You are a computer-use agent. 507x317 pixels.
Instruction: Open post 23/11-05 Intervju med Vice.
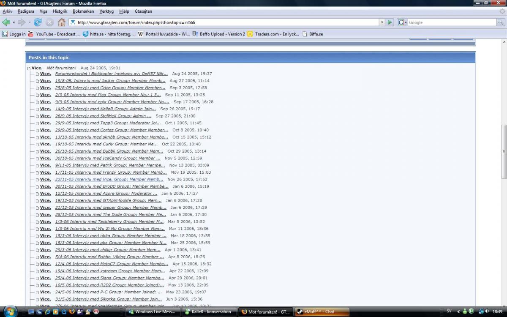(x=109, y=179)
